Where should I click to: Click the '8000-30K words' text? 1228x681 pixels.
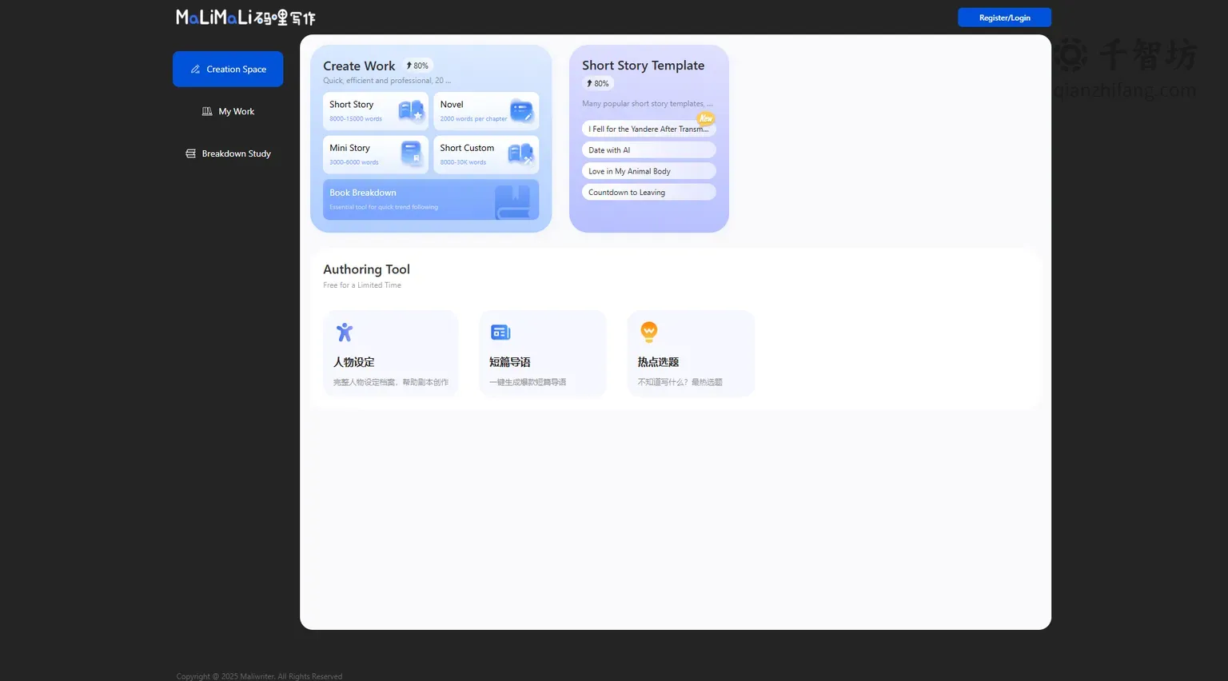pos(463,162)
